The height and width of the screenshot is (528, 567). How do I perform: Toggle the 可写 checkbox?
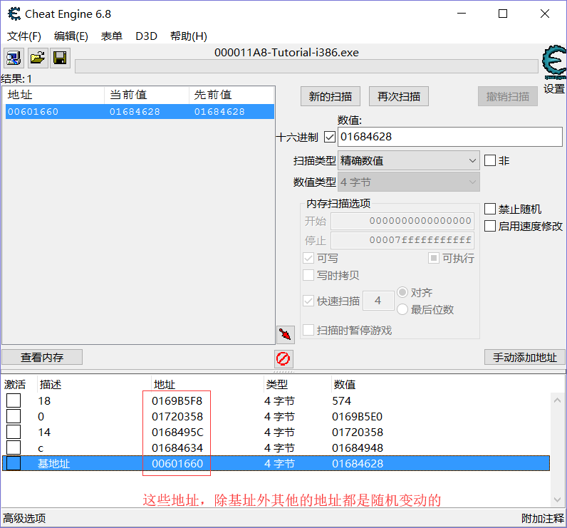(308, 258)
